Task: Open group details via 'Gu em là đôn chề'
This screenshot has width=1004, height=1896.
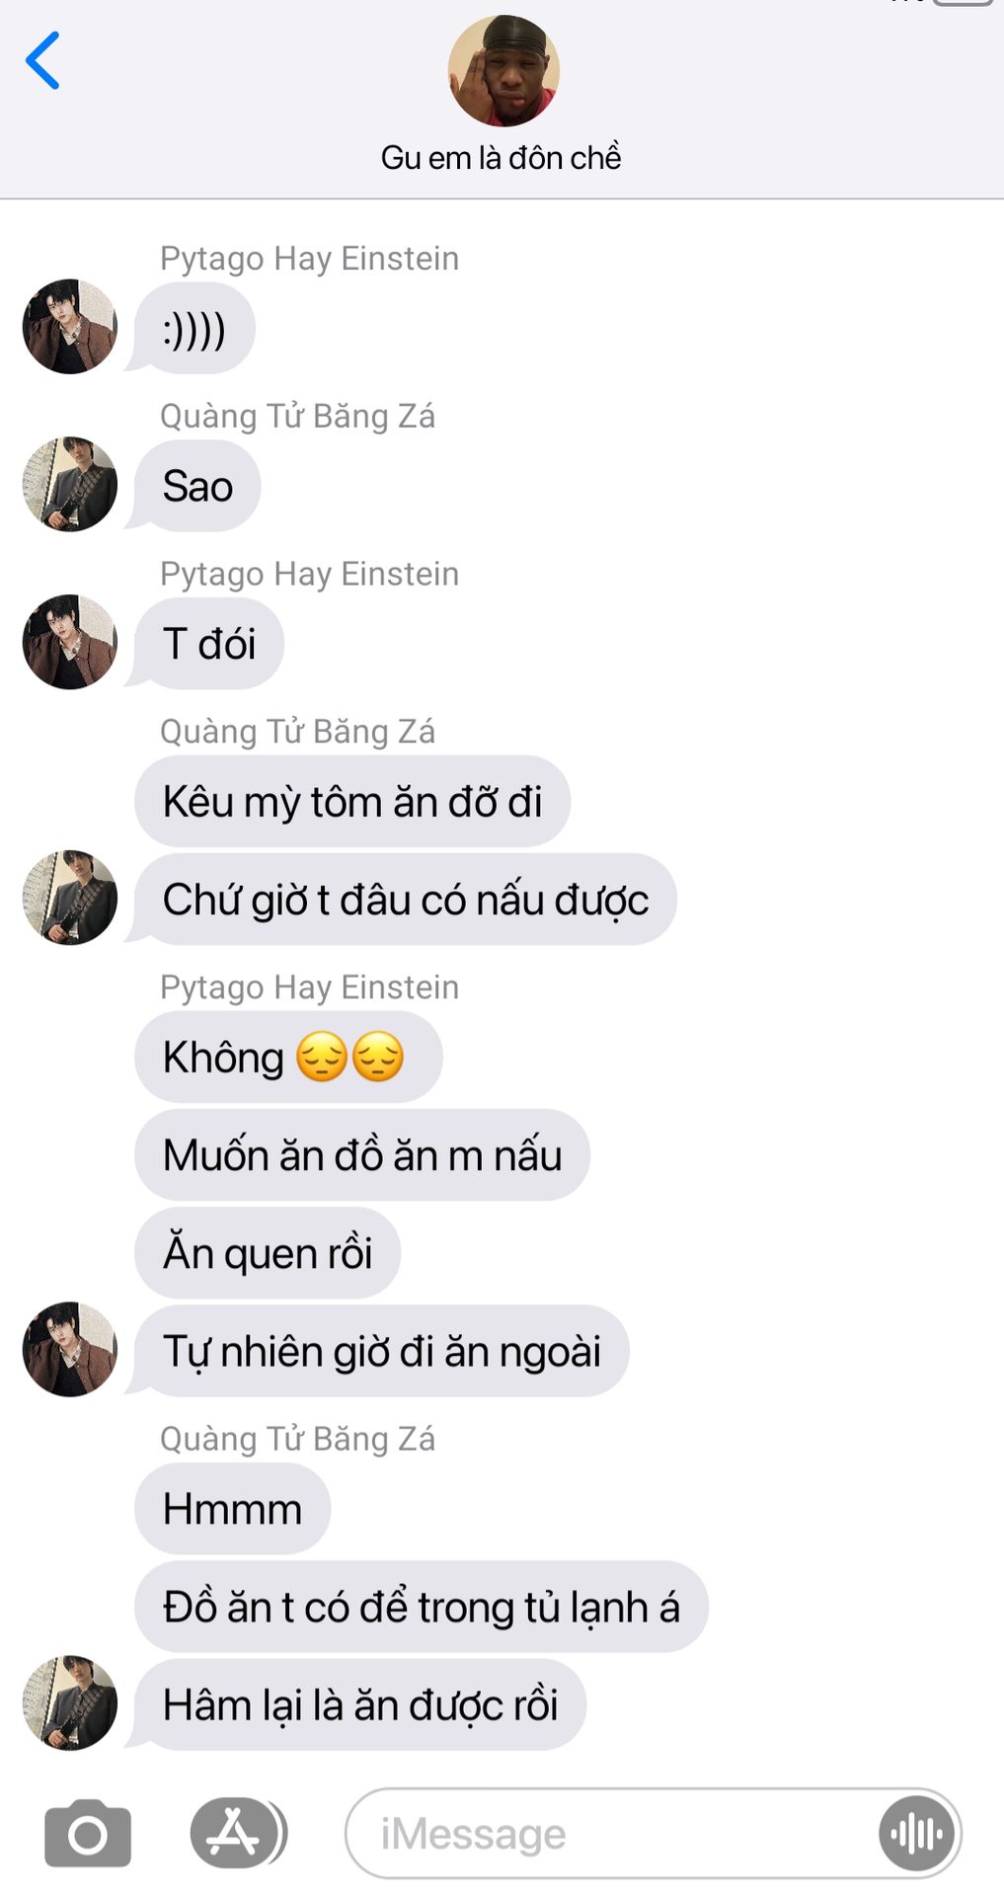Action: 502,158
